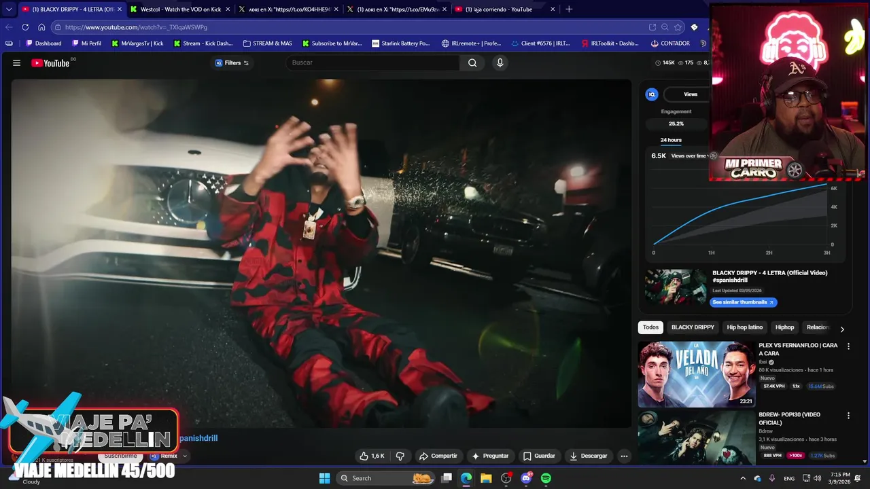Click the search magnifier button
Screen dimensions: 870x489
click(472, 62)
